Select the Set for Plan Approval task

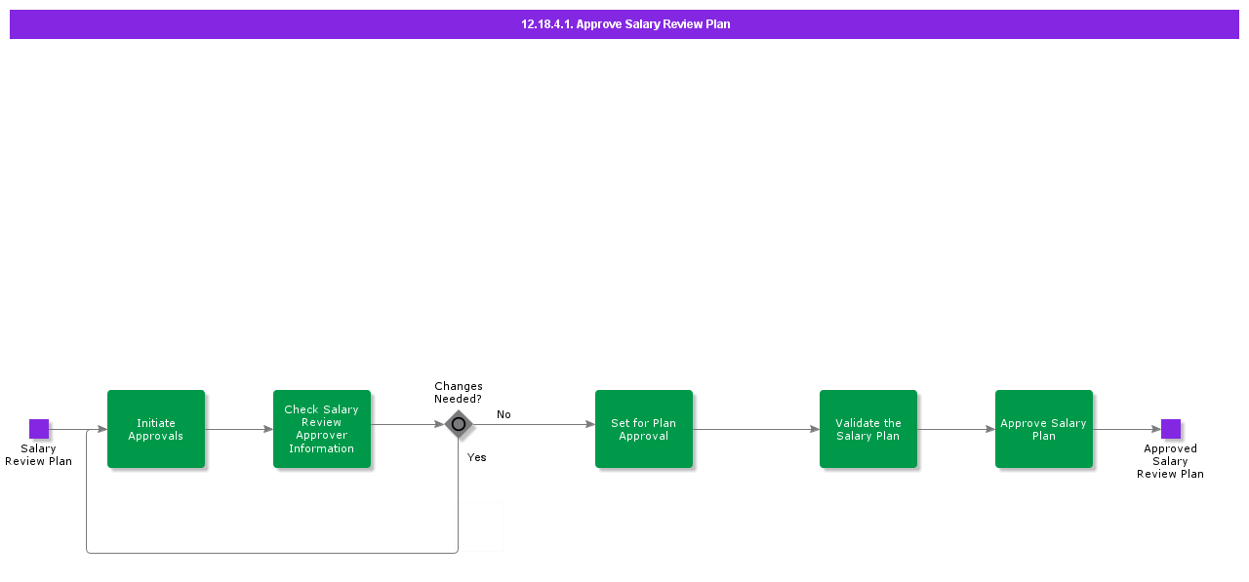(x=644, y=429)
